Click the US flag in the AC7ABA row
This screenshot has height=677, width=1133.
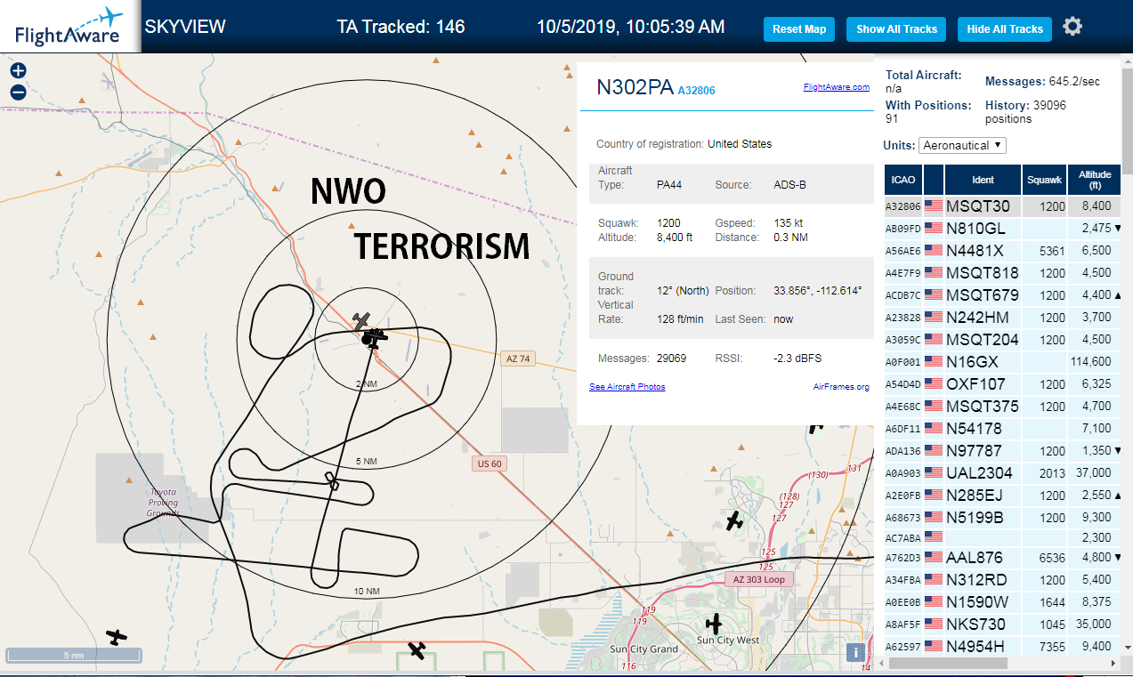[x=934, y=536]
